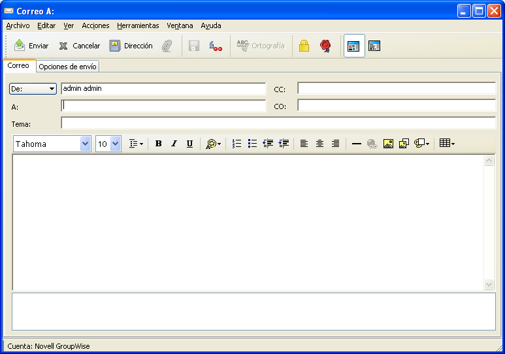Align text left
This screenshot has width=505, height=354.
[304, 144]
